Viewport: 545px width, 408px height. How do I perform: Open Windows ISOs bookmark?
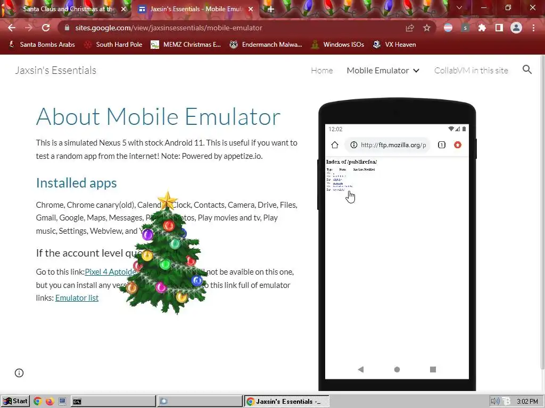(x=338, y=45)
